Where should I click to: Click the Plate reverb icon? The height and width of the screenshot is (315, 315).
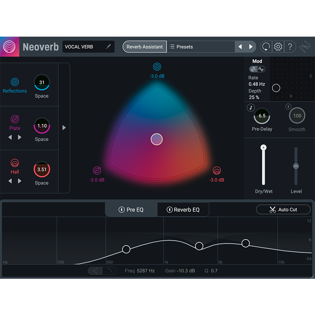[15, 119]
